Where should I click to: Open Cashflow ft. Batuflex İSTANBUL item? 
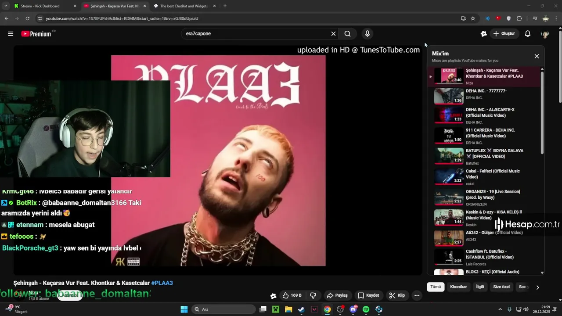point(485,258)
